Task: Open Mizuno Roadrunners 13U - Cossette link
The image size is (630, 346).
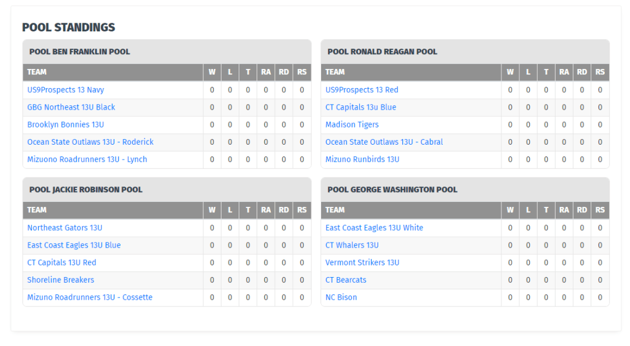Action: (x=90, y=297)
